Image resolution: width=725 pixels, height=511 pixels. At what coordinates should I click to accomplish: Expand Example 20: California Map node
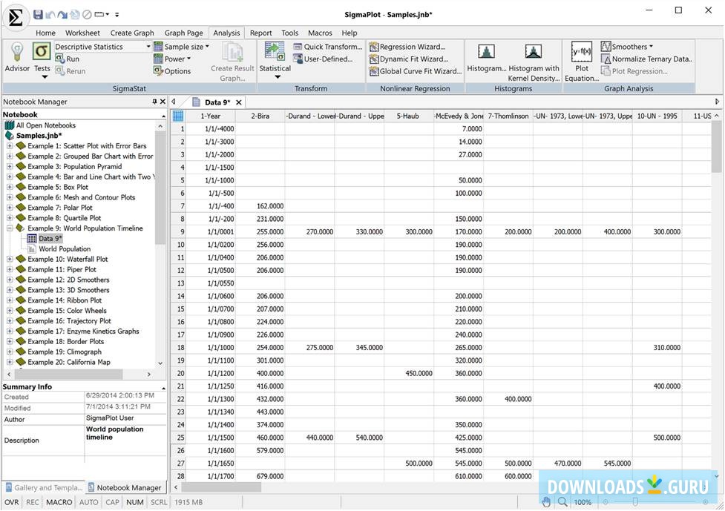click(9, 362)
